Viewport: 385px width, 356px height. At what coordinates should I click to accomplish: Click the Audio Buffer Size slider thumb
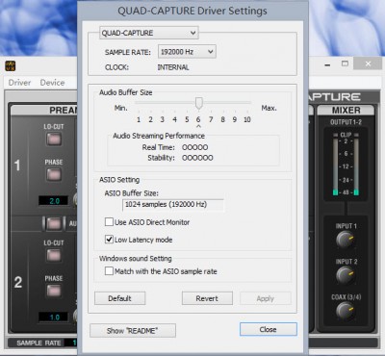click(199, 103)
